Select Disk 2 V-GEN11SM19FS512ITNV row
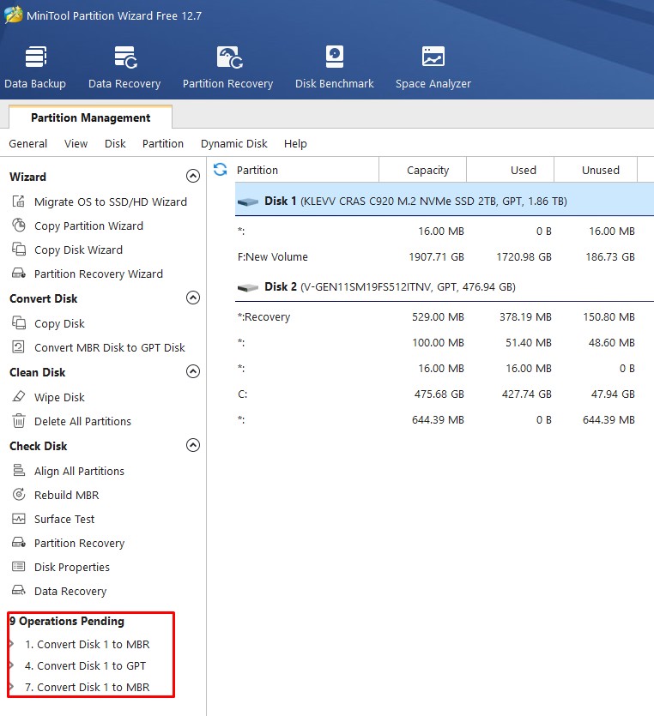654x716 pixels. [445, 286]
